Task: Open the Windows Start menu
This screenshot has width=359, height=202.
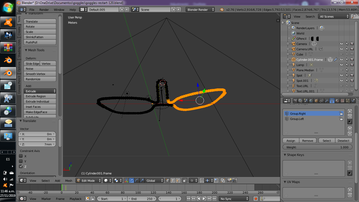Action: pyautogui.click(x=8, y=7)
